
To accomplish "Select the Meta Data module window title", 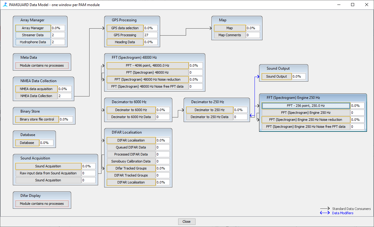I will [29, 58].
